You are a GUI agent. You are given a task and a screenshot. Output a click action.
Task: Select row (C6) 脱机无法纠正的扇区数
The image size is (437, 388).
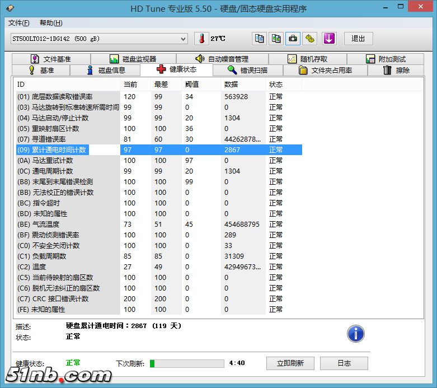click(159, 288)
